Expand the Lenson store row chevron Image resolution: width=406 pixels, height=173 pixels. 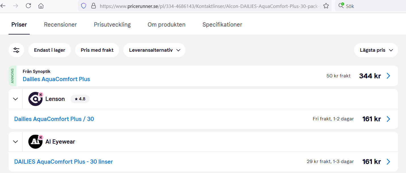click(x=16, y=99)
